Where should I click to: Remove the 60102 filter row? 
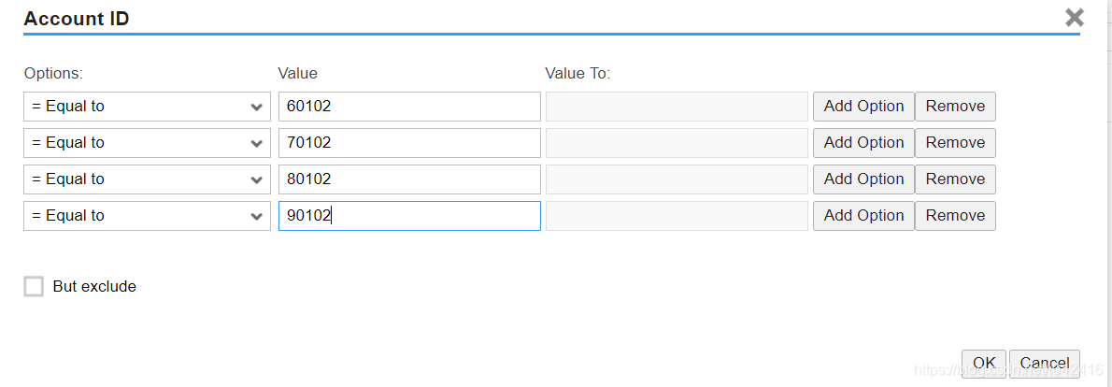[955, 107]
